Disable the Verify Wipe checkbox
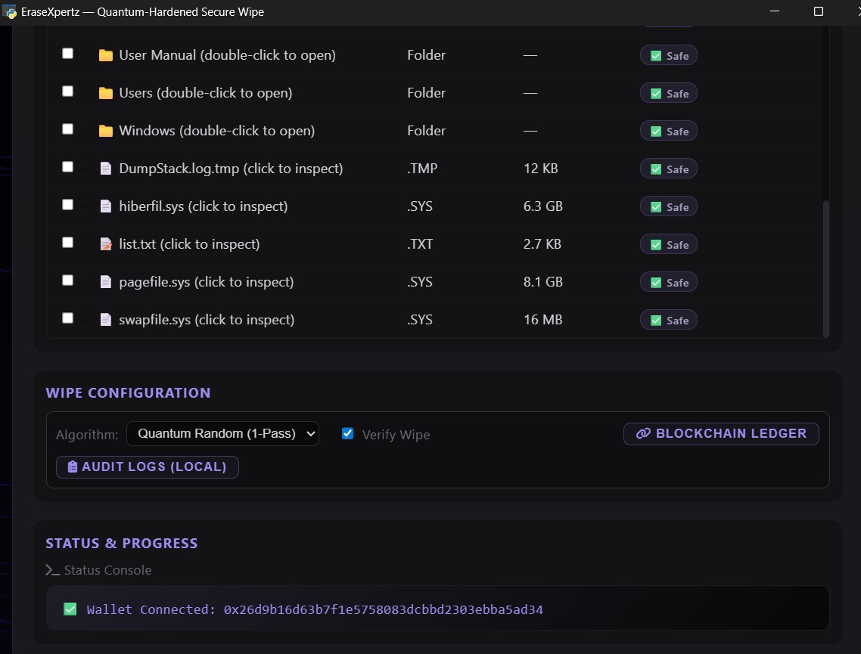 347,433
